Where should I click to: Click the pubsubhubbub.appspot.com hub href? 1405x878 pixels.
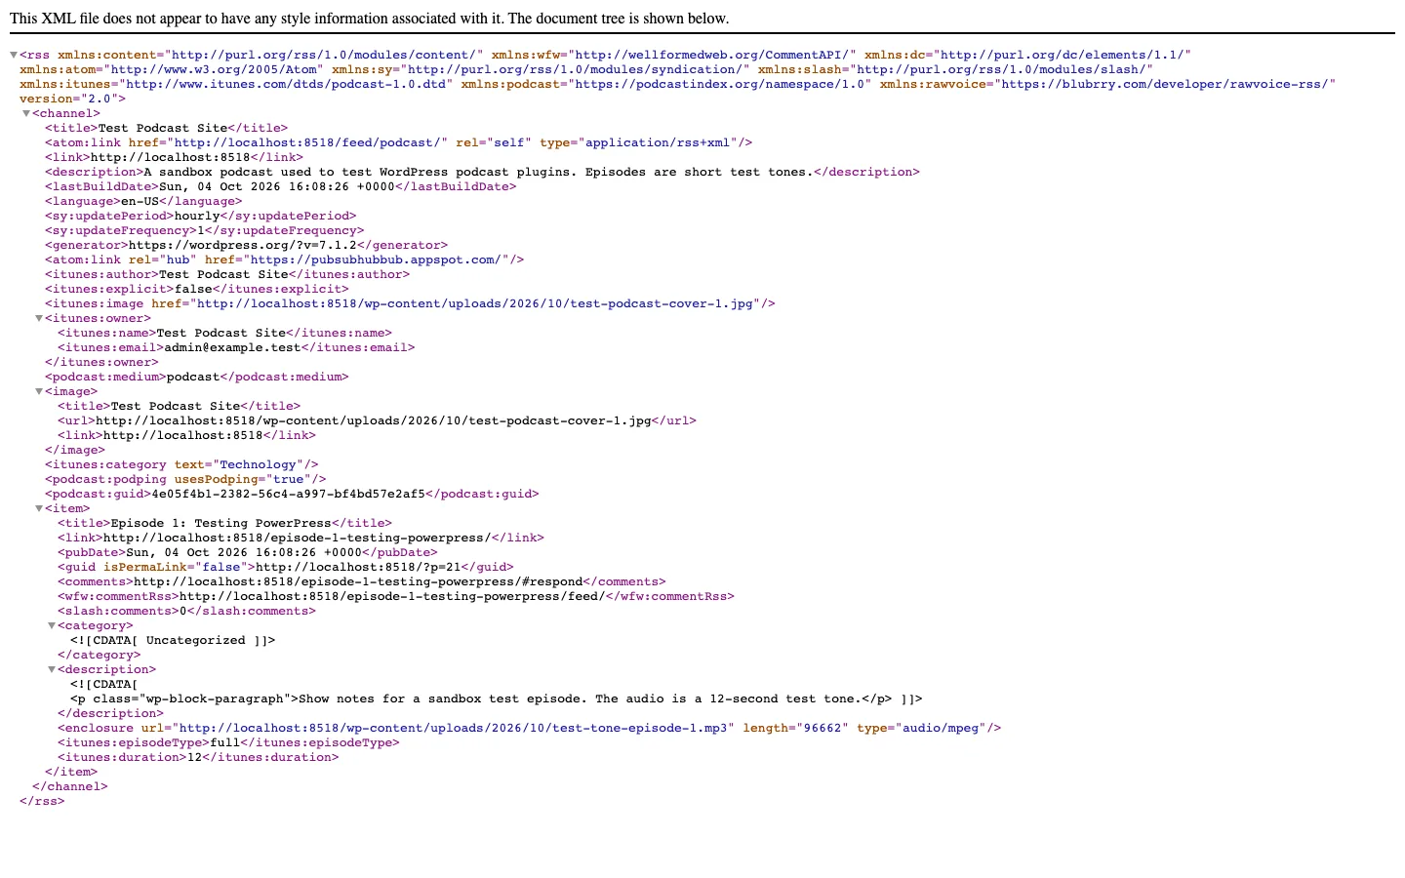376,259
